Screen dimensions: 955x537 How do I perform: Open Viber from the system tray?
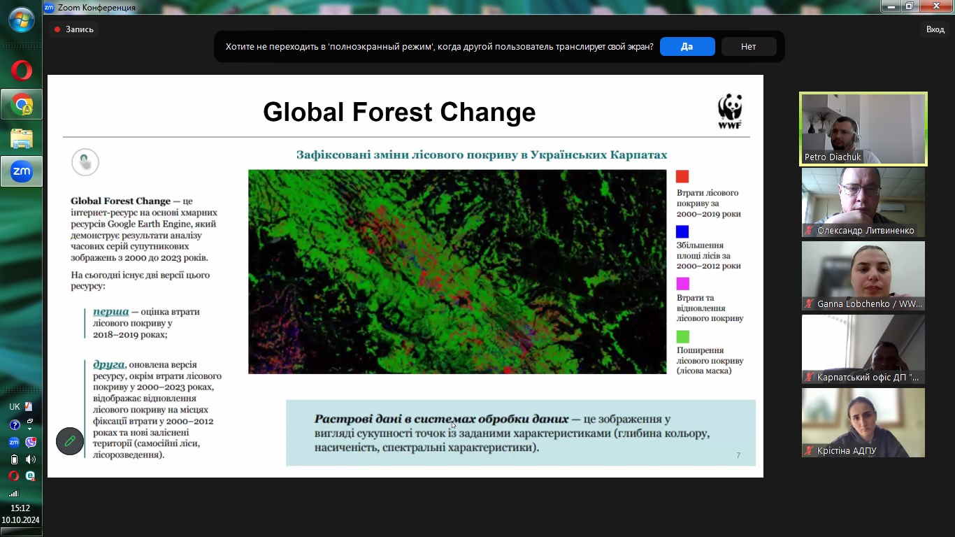(x=30, y=442)
